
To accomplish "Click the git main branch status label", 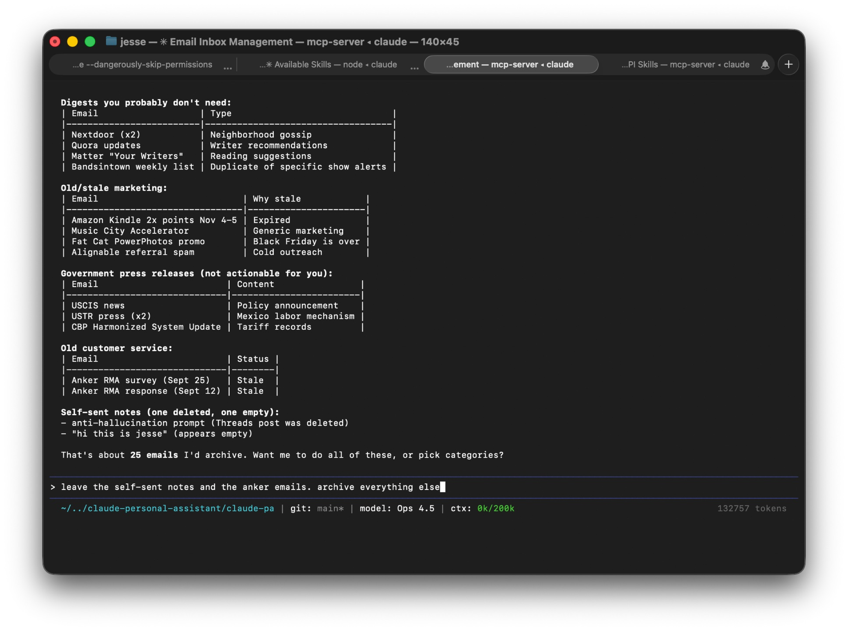I will tap(317, 508).
